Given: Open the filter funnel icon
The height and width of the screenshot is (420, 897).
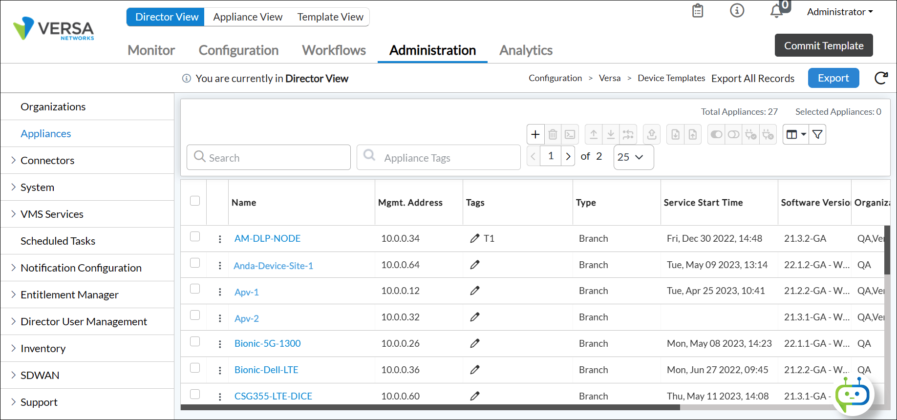Looking at the screenshot, I should pyautogui.click(x=817, y=134).
